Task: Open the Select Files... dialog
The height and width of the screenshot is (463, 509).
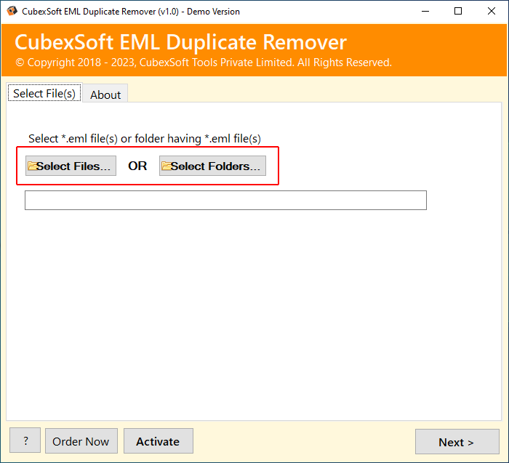Action: click(71, 166)
